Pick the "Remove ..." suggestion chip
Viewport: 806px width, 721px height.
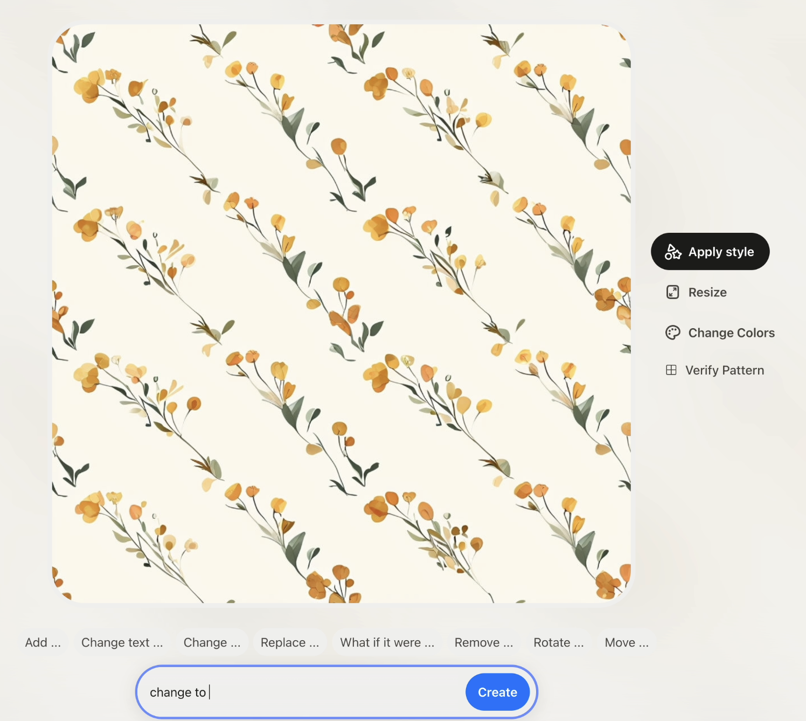[x=484, y=642]
